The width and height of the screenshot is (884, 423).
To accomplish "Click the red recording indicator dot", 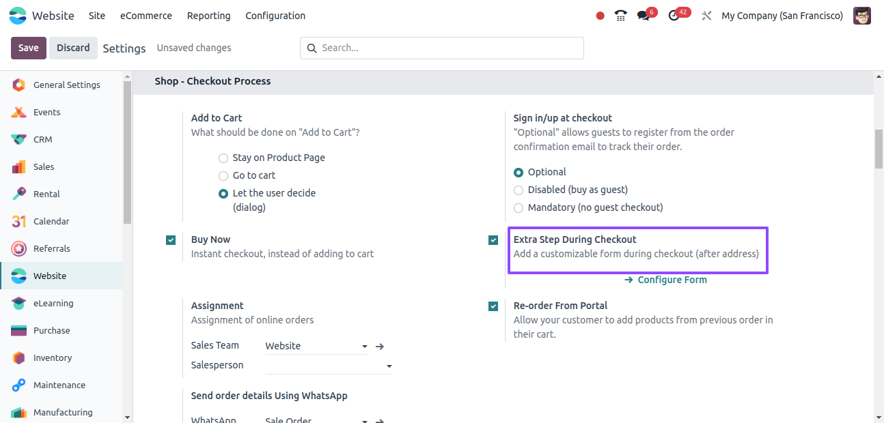I will tap(600, 16).
